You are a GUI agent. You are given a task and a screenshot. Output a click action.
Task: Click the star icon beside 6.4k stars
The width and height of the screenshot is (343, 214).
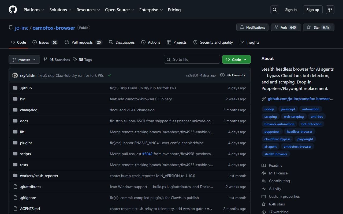264,204
